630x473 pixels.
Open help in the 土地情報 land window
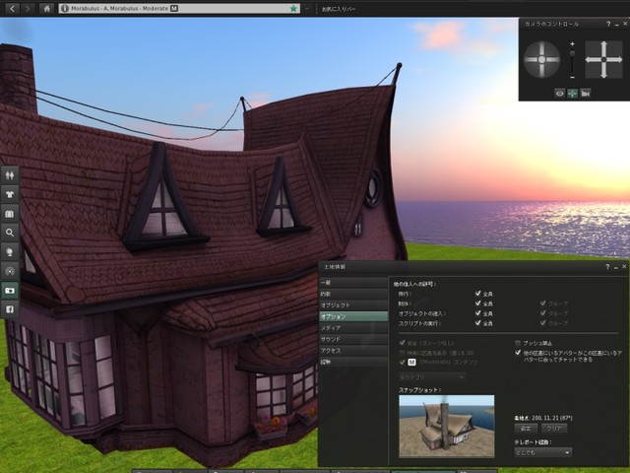[607, 267]
